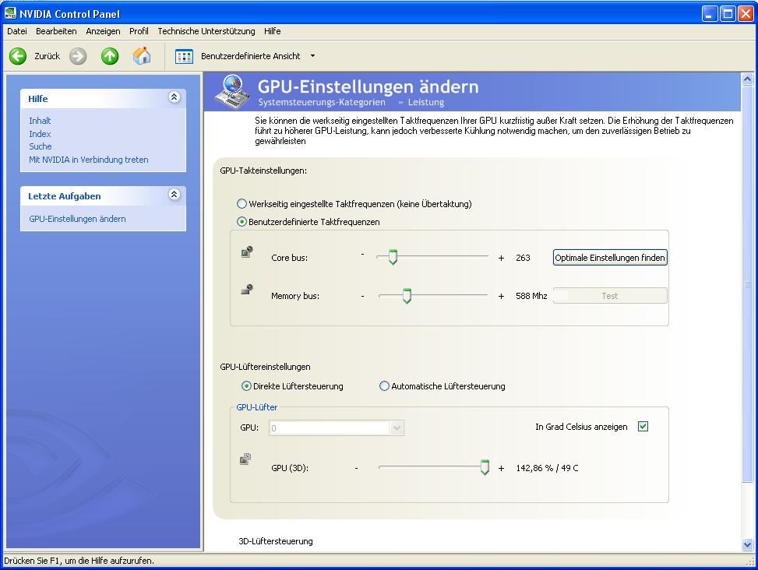Open GPU-Einstellungen ändern recent task link
The height and width of the screenshot is (570, 758).
click(x=77, y=219)
